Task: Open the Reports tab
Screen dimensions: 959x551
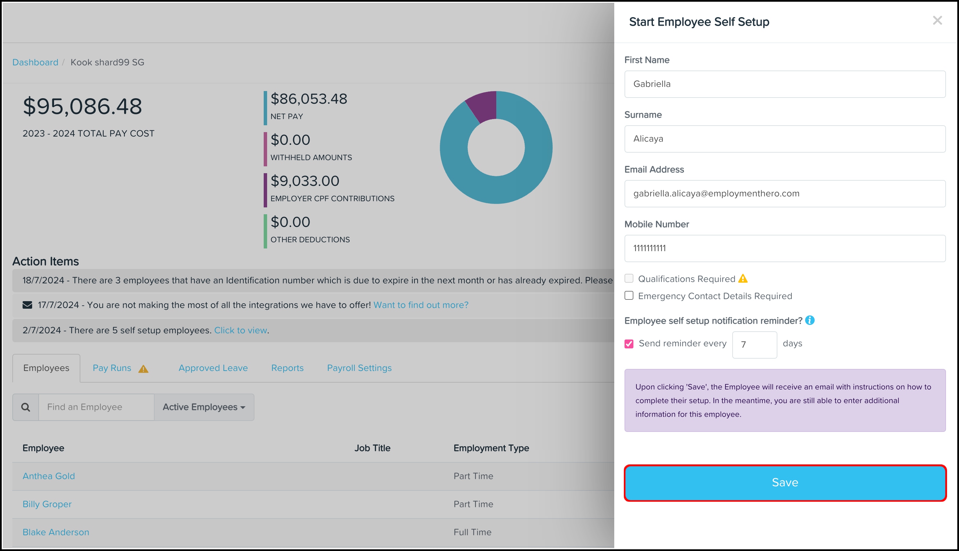Action: 287,368
